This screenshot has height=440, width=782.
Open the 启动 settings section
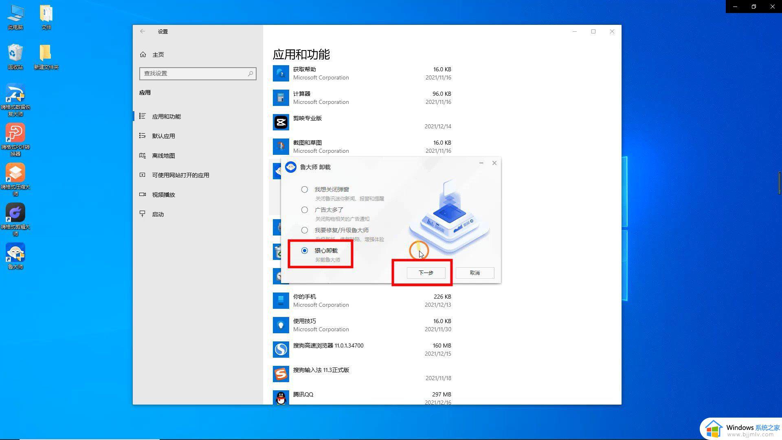point(158,214)
